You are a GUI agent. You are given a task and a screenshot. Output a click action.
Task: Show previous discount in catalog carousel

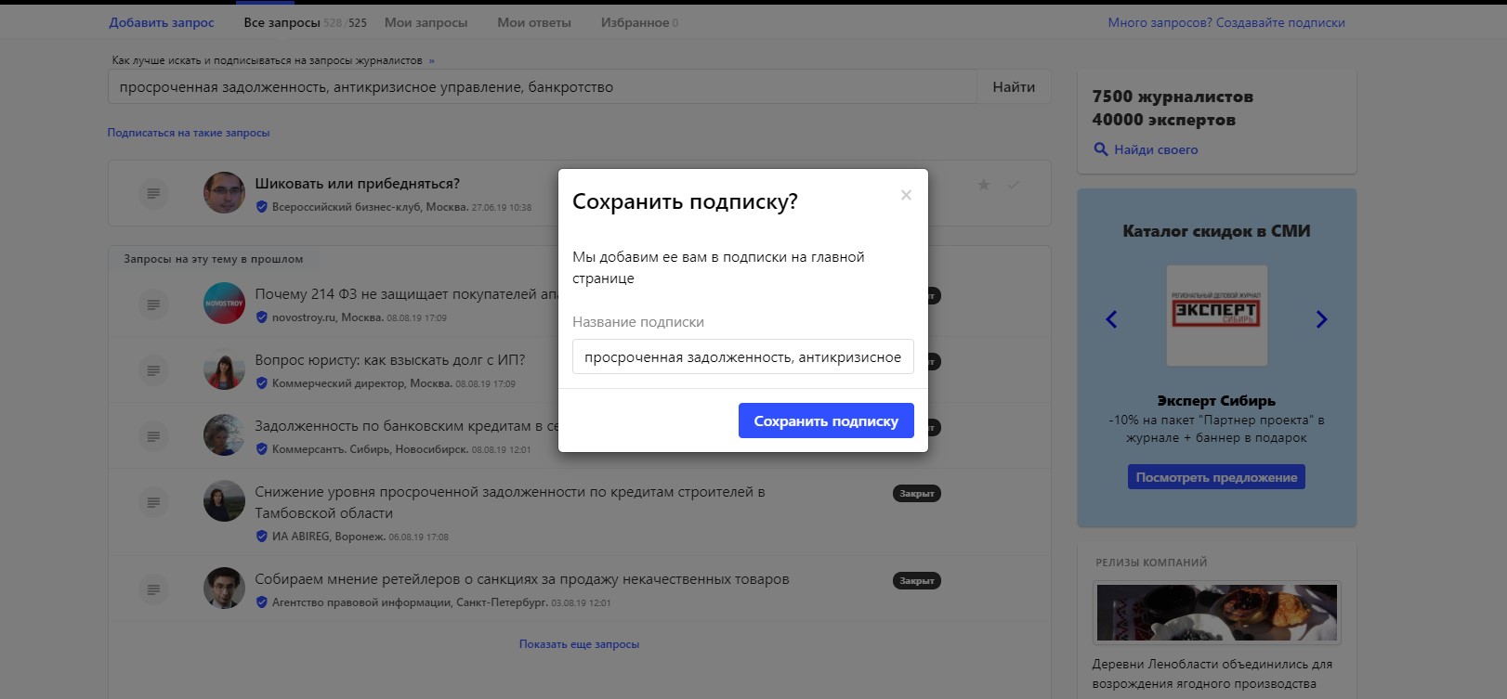tap(1111, 319)
